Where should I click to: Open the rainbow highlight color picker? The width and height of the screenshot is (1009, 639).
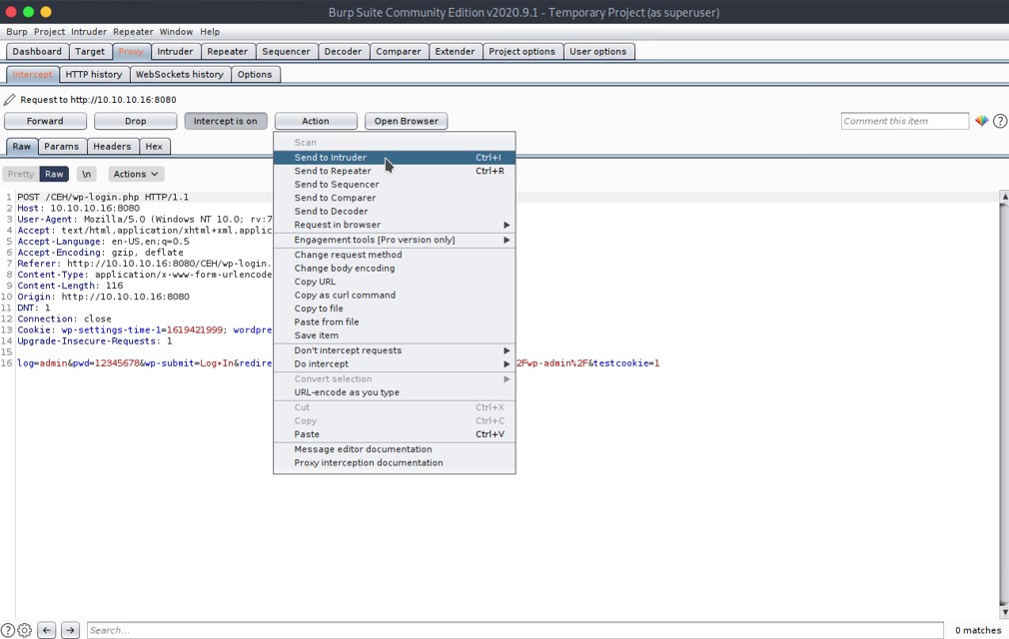[x=982, y=121]
